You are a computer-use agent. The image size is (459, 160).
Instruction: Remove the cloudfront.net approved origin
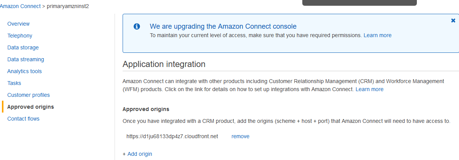(240, 136)
